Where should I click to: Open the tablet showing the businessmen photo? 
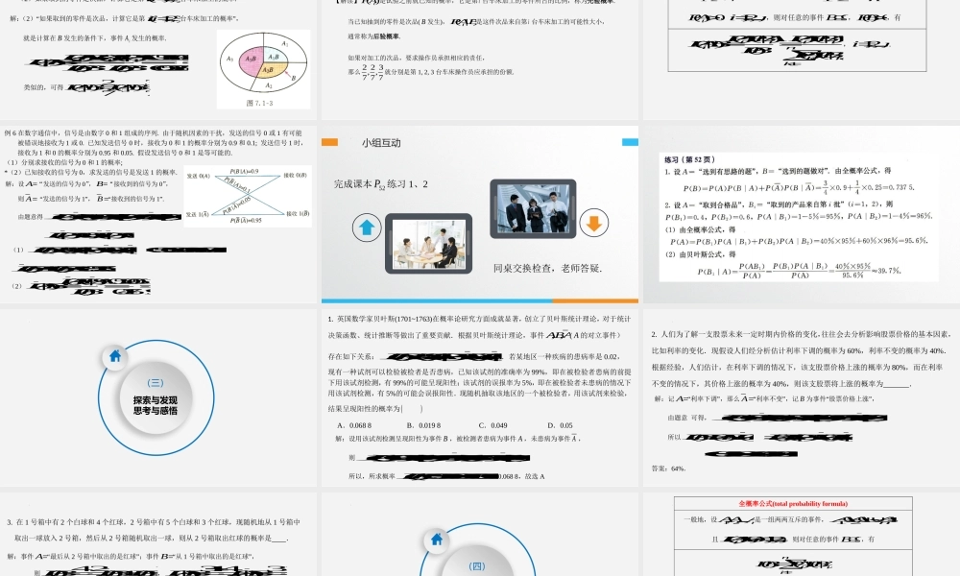536,208
